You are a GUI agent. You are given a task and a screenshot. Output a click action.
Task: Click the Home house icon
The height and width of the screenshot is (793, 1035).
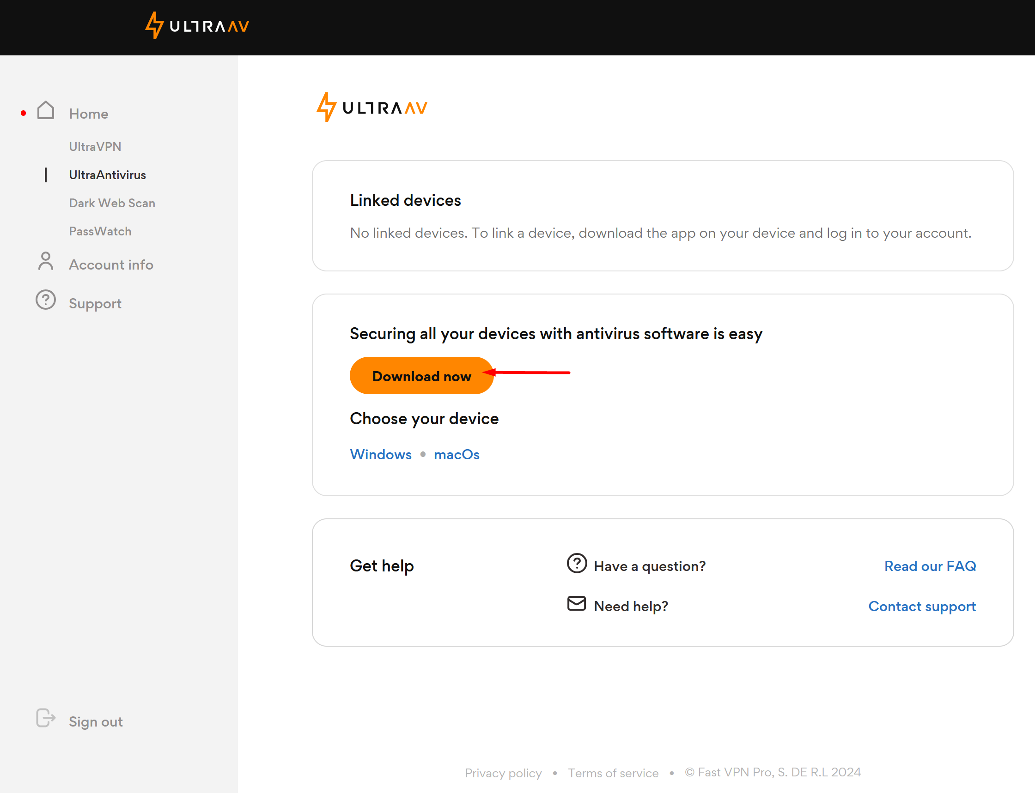click(x=46, y=110)
